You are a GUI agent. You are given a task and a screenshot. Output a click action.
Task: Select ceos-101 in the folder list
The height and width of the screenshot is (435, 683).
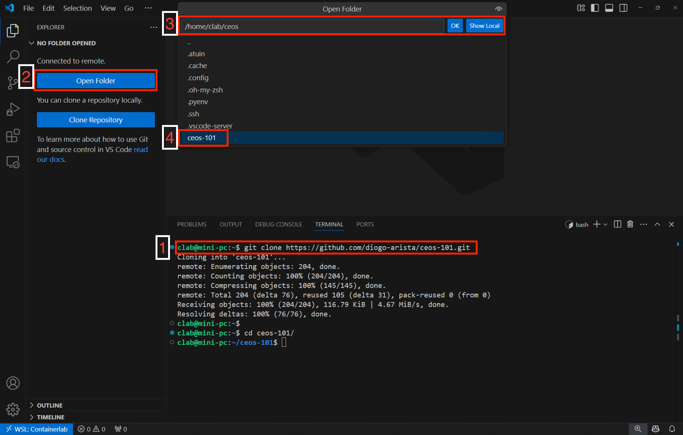(202, 138)
